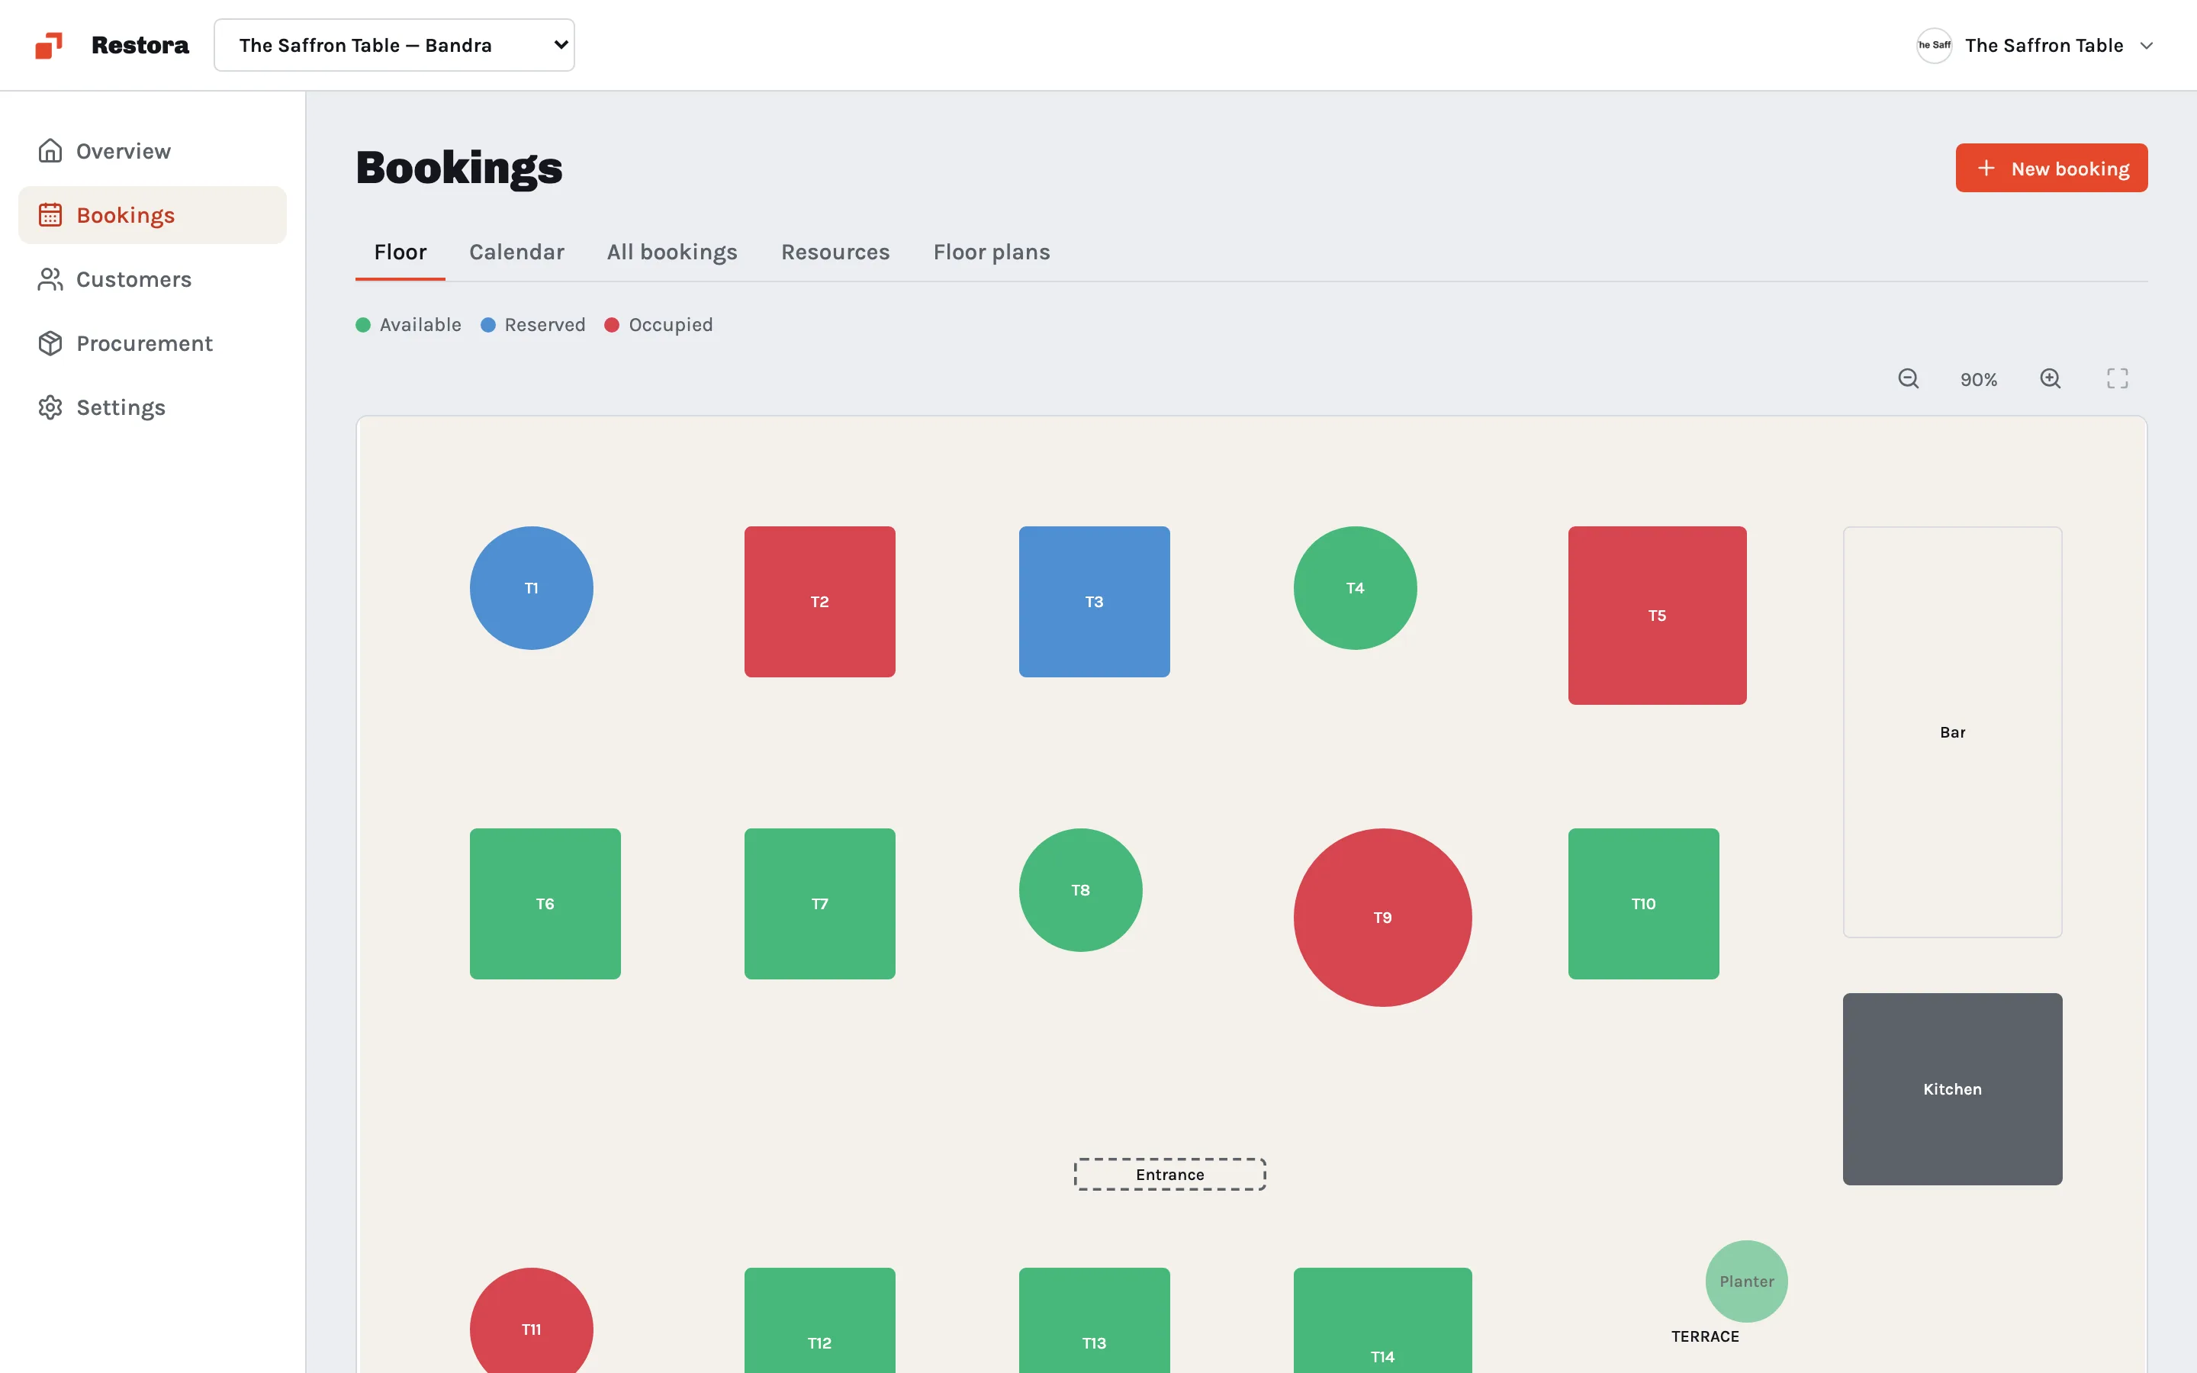The image size is (2197, 1373).
Task: Select available round table T8
Action: (x=1080, y=890)
